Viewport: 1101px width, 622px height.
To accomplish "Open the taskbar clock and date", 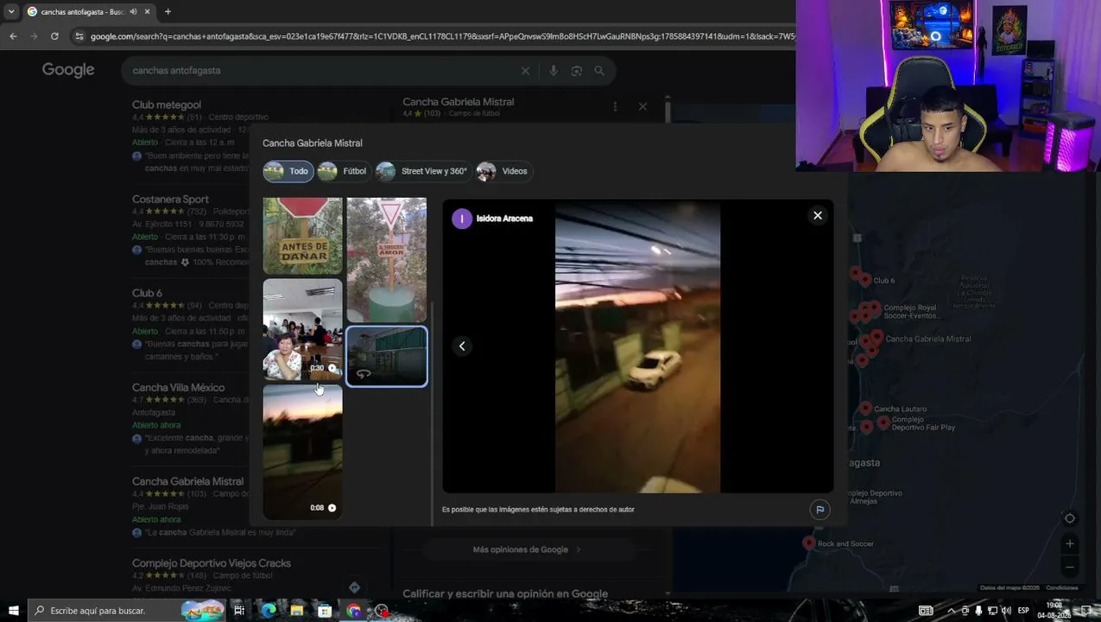I will [1054, 611].
